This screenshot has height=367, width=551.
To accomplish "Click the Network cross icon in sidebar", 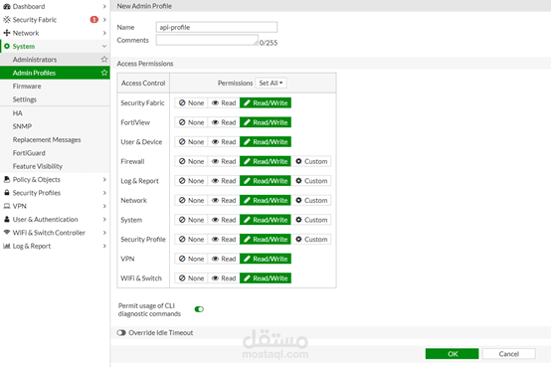I will coord(7,33).
